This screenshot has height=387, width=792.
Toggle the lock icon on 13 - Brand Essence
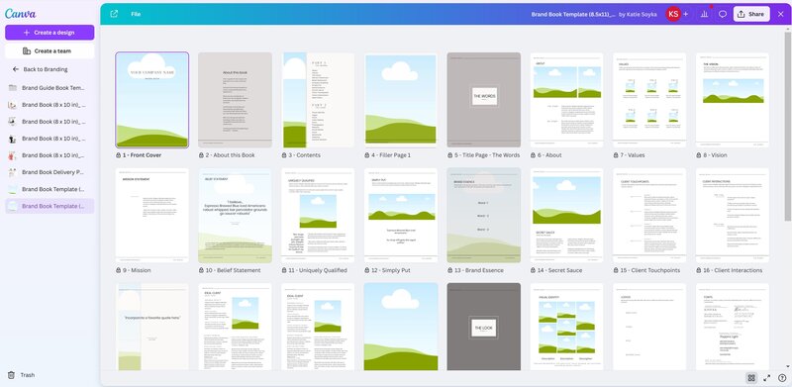(450, 271)
